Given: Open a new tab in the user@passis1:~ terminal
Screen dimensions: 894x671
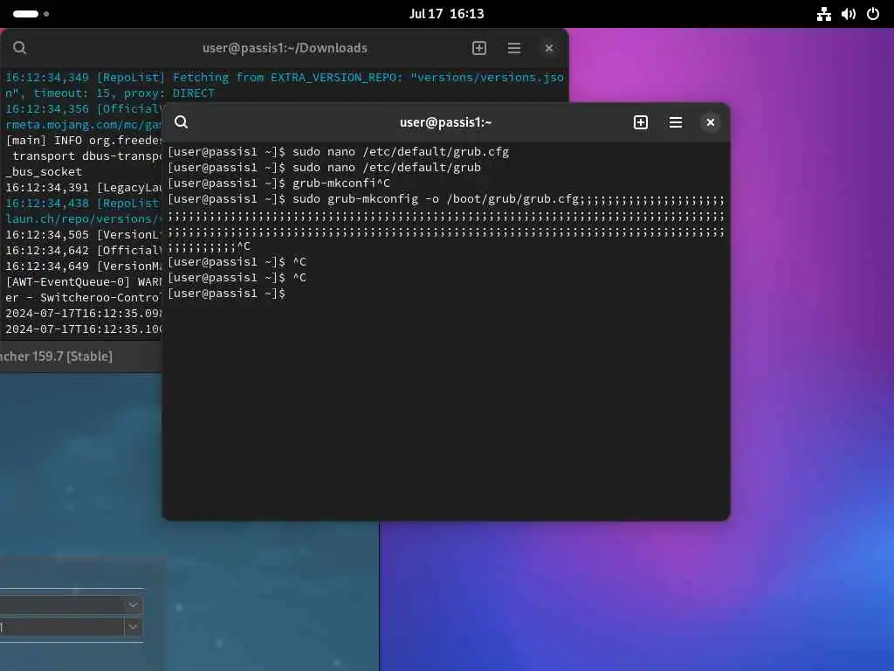Looking at the screenshot, I should point(640,122).
